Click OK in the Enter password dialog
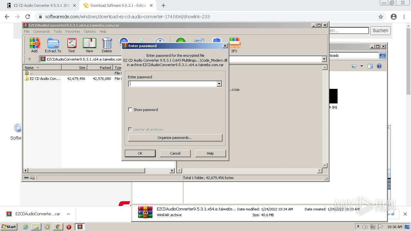The image size is (411, 231). [140, 153]
